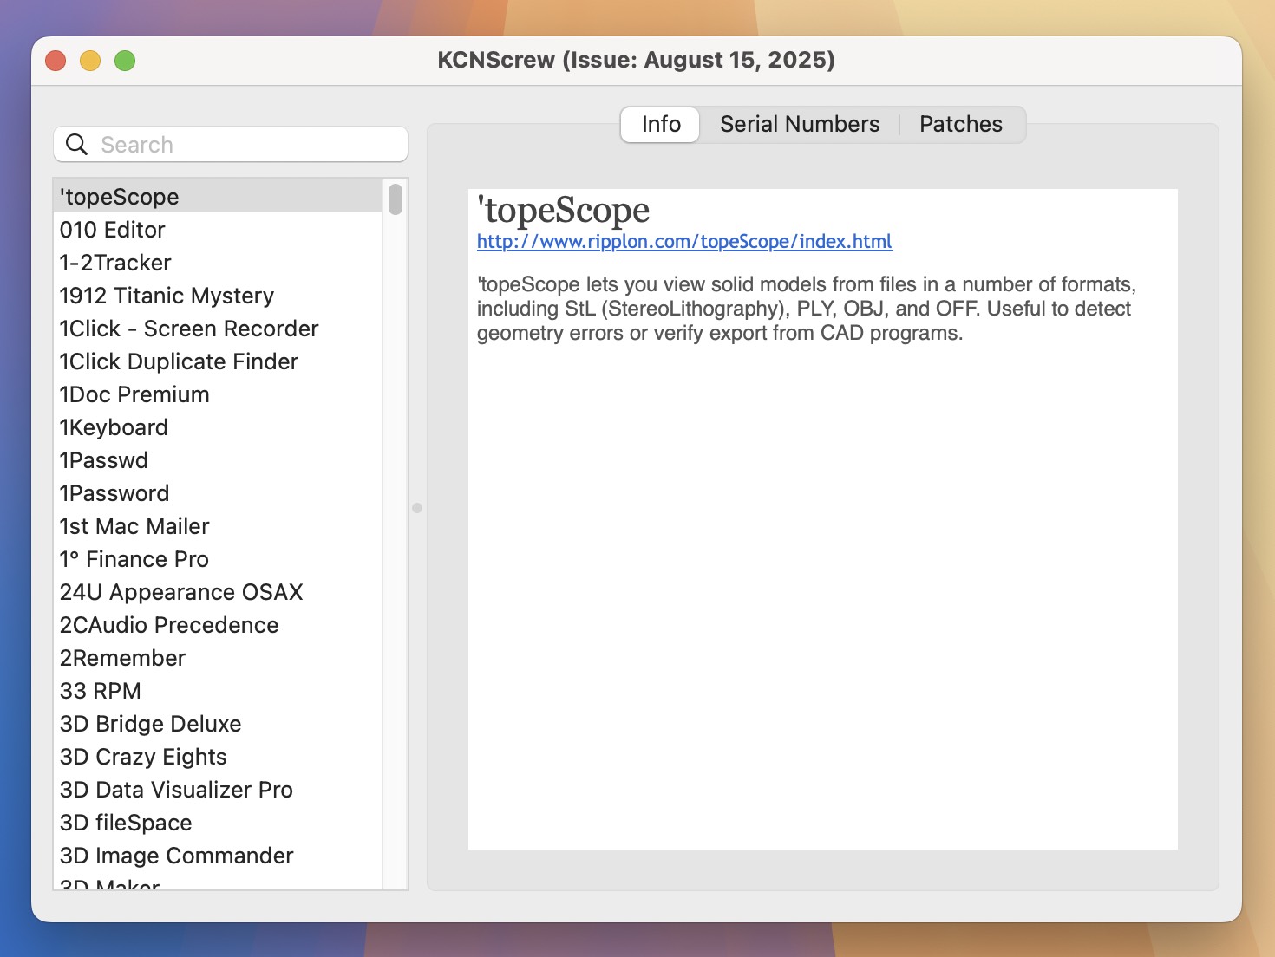Viewport: 1275px width, 957px height.
Task: Select 1st Mac Mailer entry
Action: 134,526
